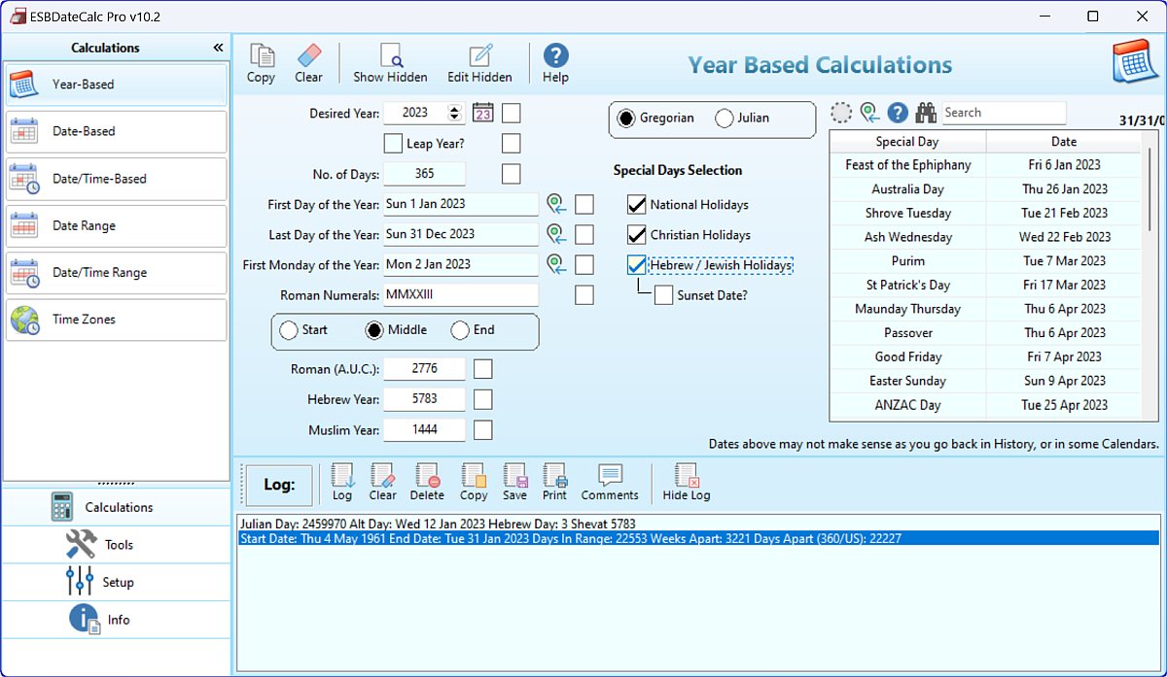1167x677 pixels.
Task: Click the jump icon beside Last Day of the Year
Action: (x=556, y=235)
